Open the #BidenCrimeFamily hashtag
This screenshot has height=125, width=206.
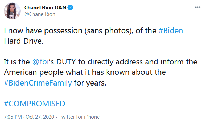tap(38, 83)
